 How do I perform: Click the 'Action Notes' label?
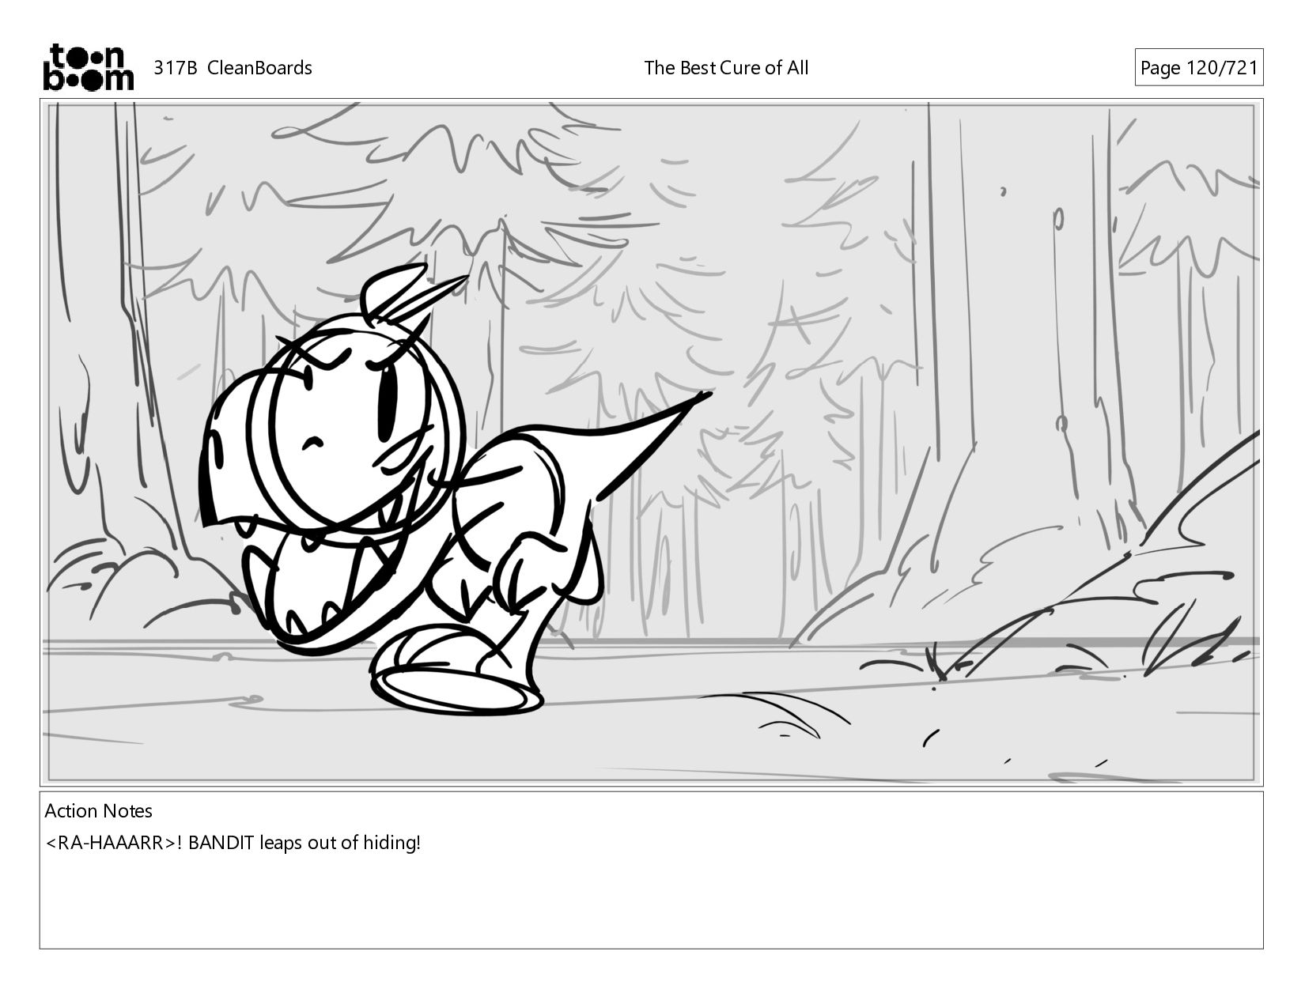tap(98, 811)
